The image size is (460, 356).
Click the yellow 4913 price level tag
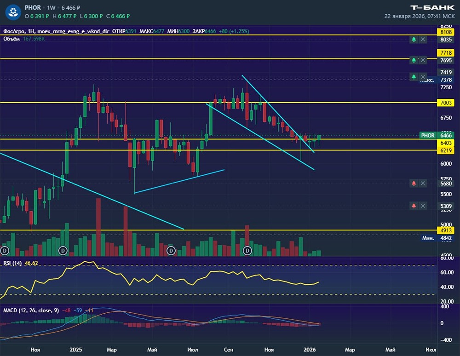pos(446,230)
